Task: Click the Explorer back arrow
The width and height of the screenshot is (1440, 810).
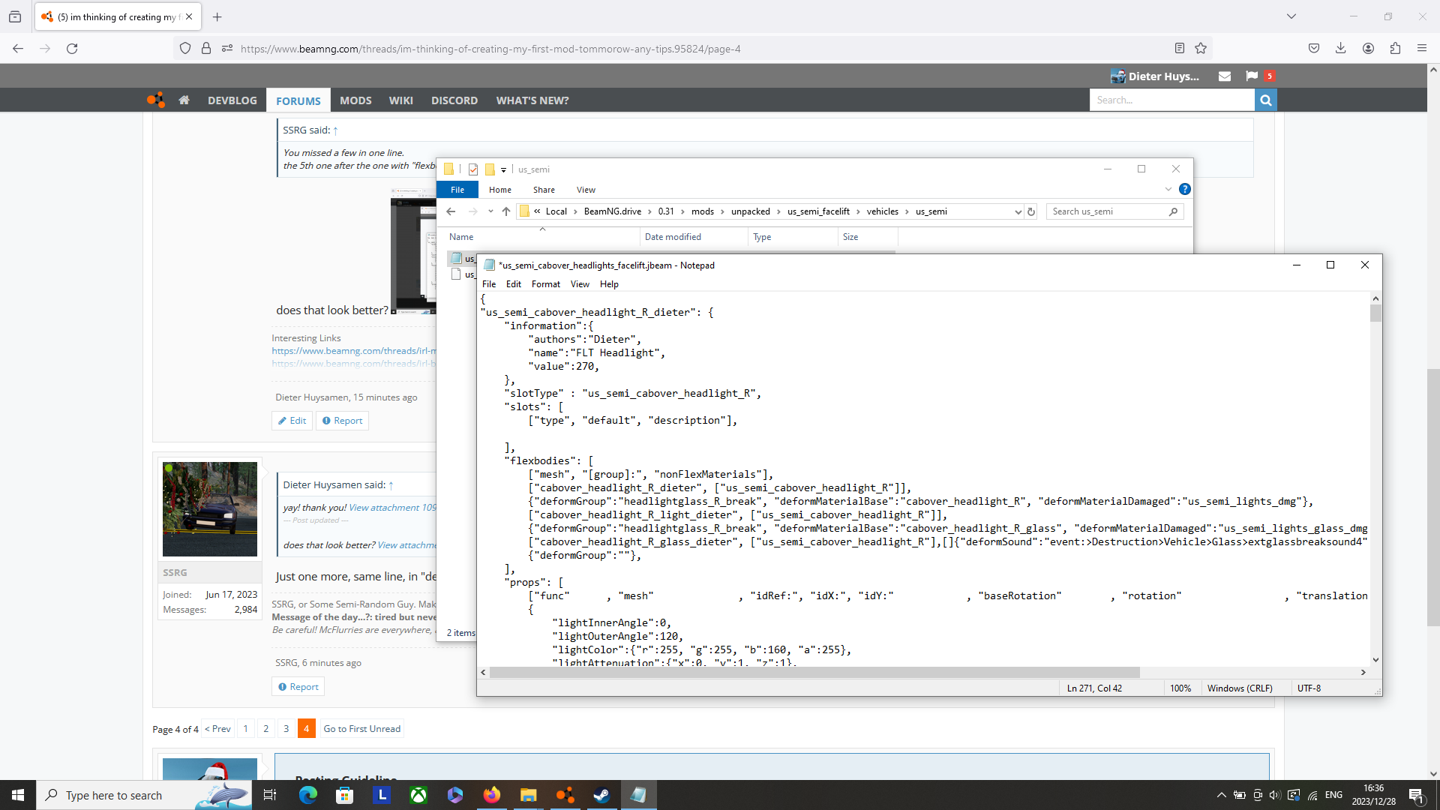Action: point(451,211)
